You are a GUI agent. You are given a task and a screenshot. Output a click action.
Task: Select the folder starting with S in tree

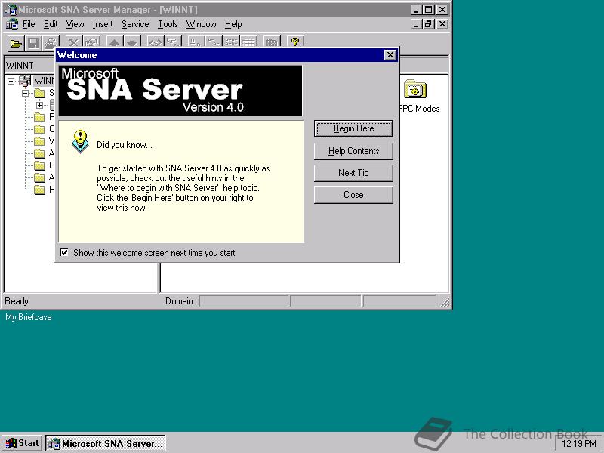pos(39,93)
